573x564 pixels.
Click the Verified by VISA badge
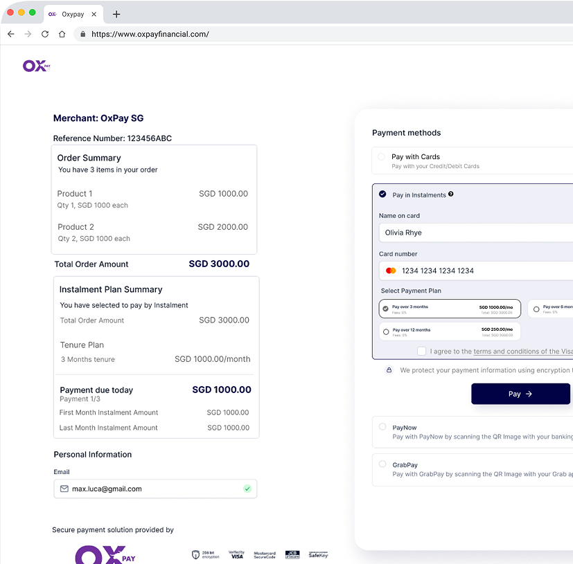click(x=236, y=555)
